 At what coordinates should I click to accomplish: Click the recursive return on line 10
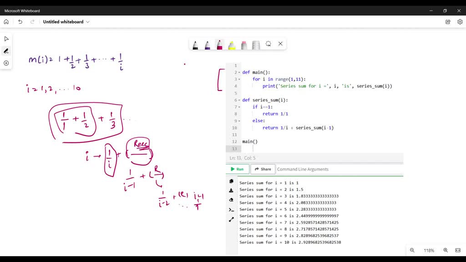tap(298, 128)
